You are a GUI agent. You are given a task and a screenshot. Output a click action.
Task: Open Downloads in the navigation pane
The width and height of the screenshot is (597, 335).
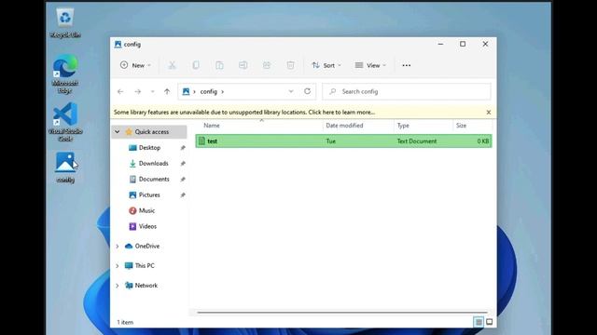153,164
